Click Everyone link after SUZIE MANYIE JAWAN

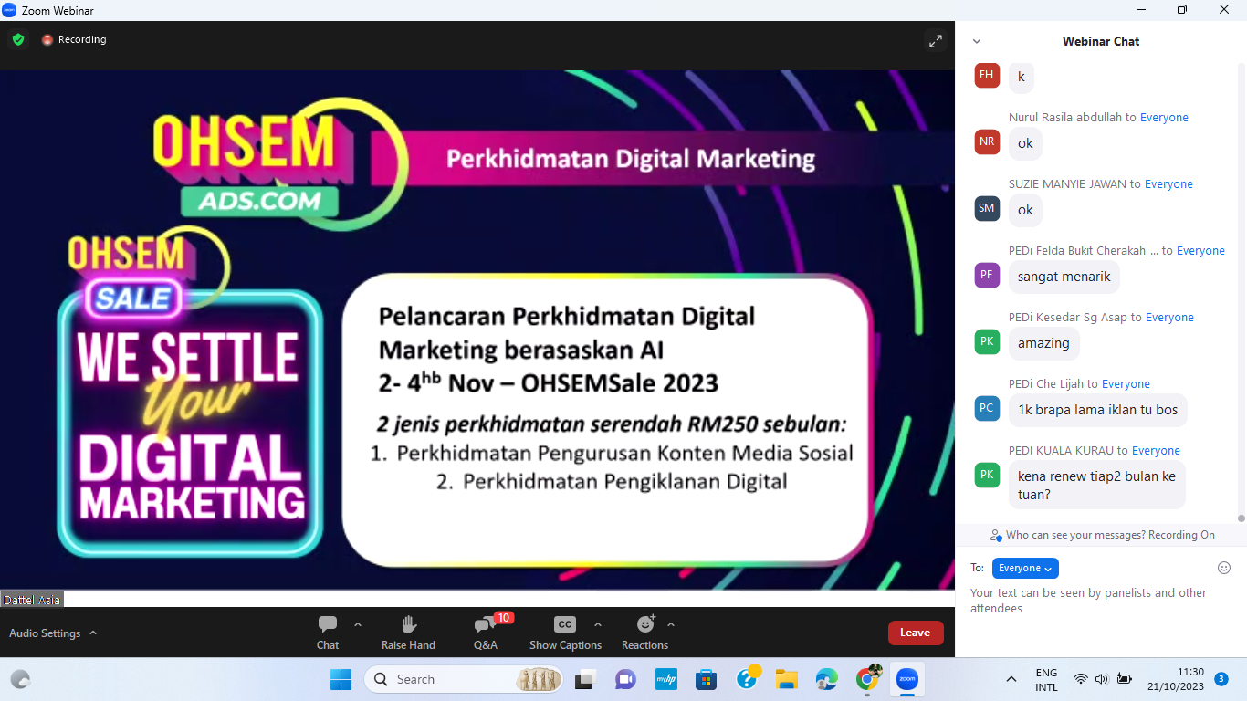pyautogui.click(x=1168, y=183)
